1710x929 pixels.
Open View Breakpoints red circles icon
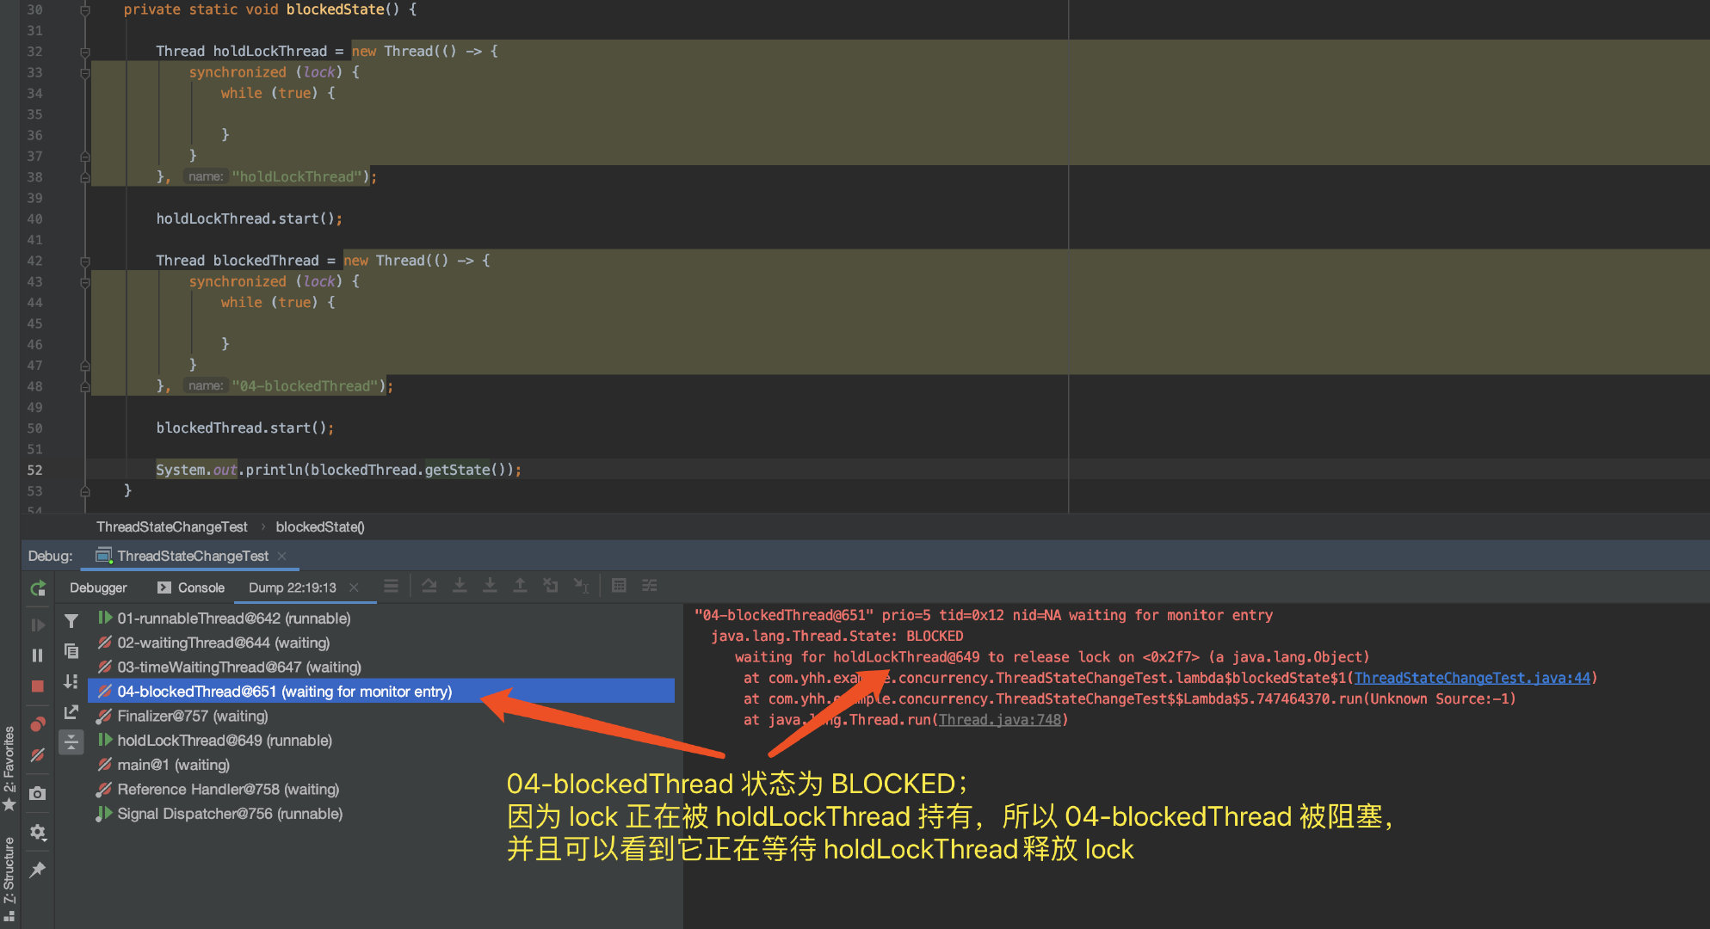(x=38, y=723)
